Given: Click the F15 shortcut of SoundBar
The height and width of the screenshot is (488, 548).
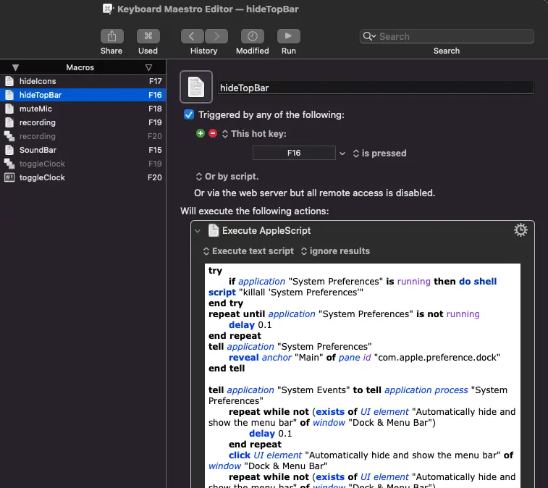Looking at the screenshot, I should click(155, 150).
